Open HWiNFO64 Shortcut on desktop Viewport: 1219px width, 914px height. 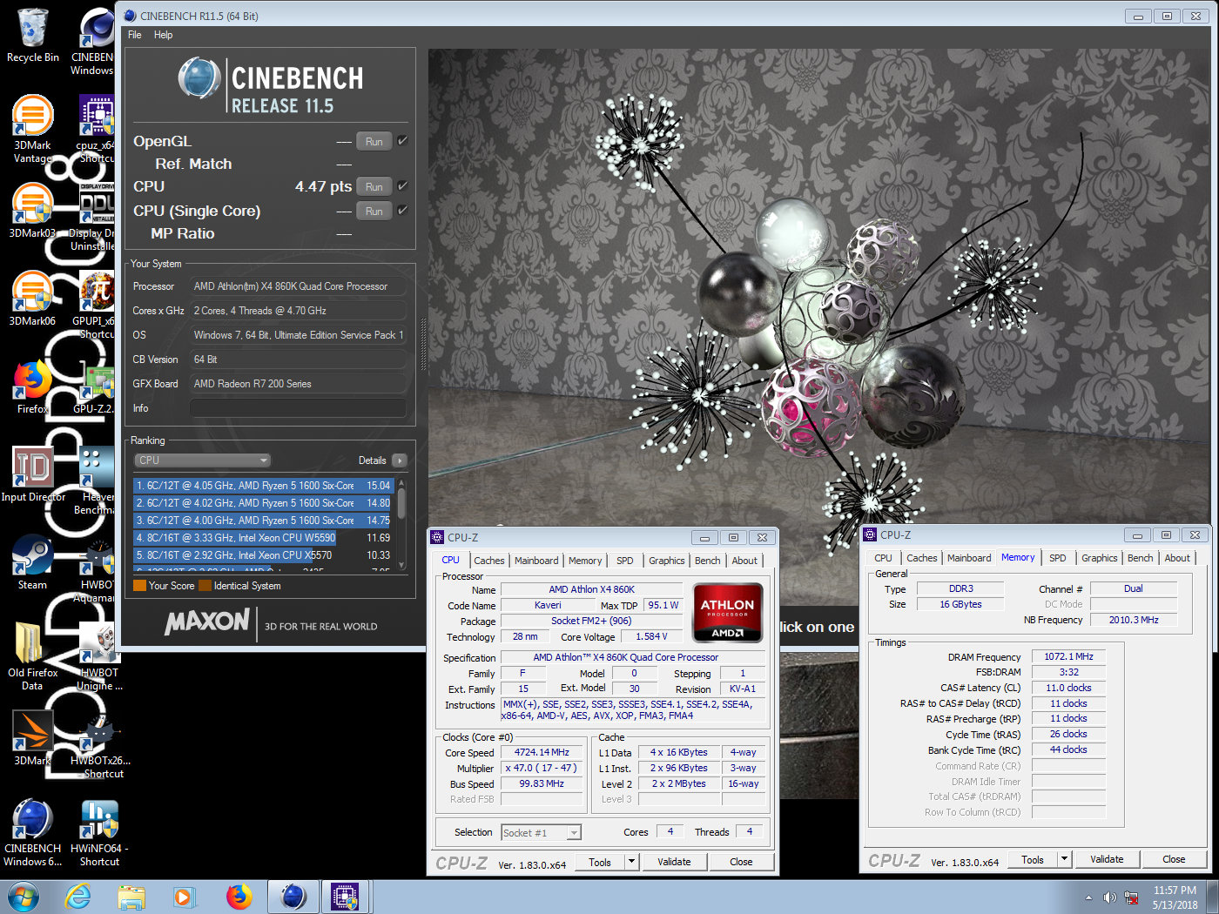pos(99,832)
